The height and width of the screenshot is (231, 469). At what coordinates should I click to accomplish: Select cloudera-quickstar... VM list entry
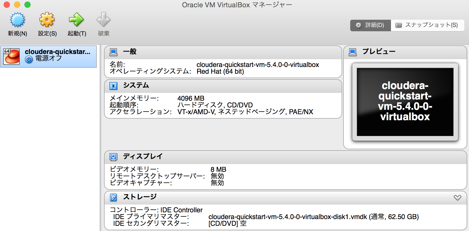pos(49,57)
